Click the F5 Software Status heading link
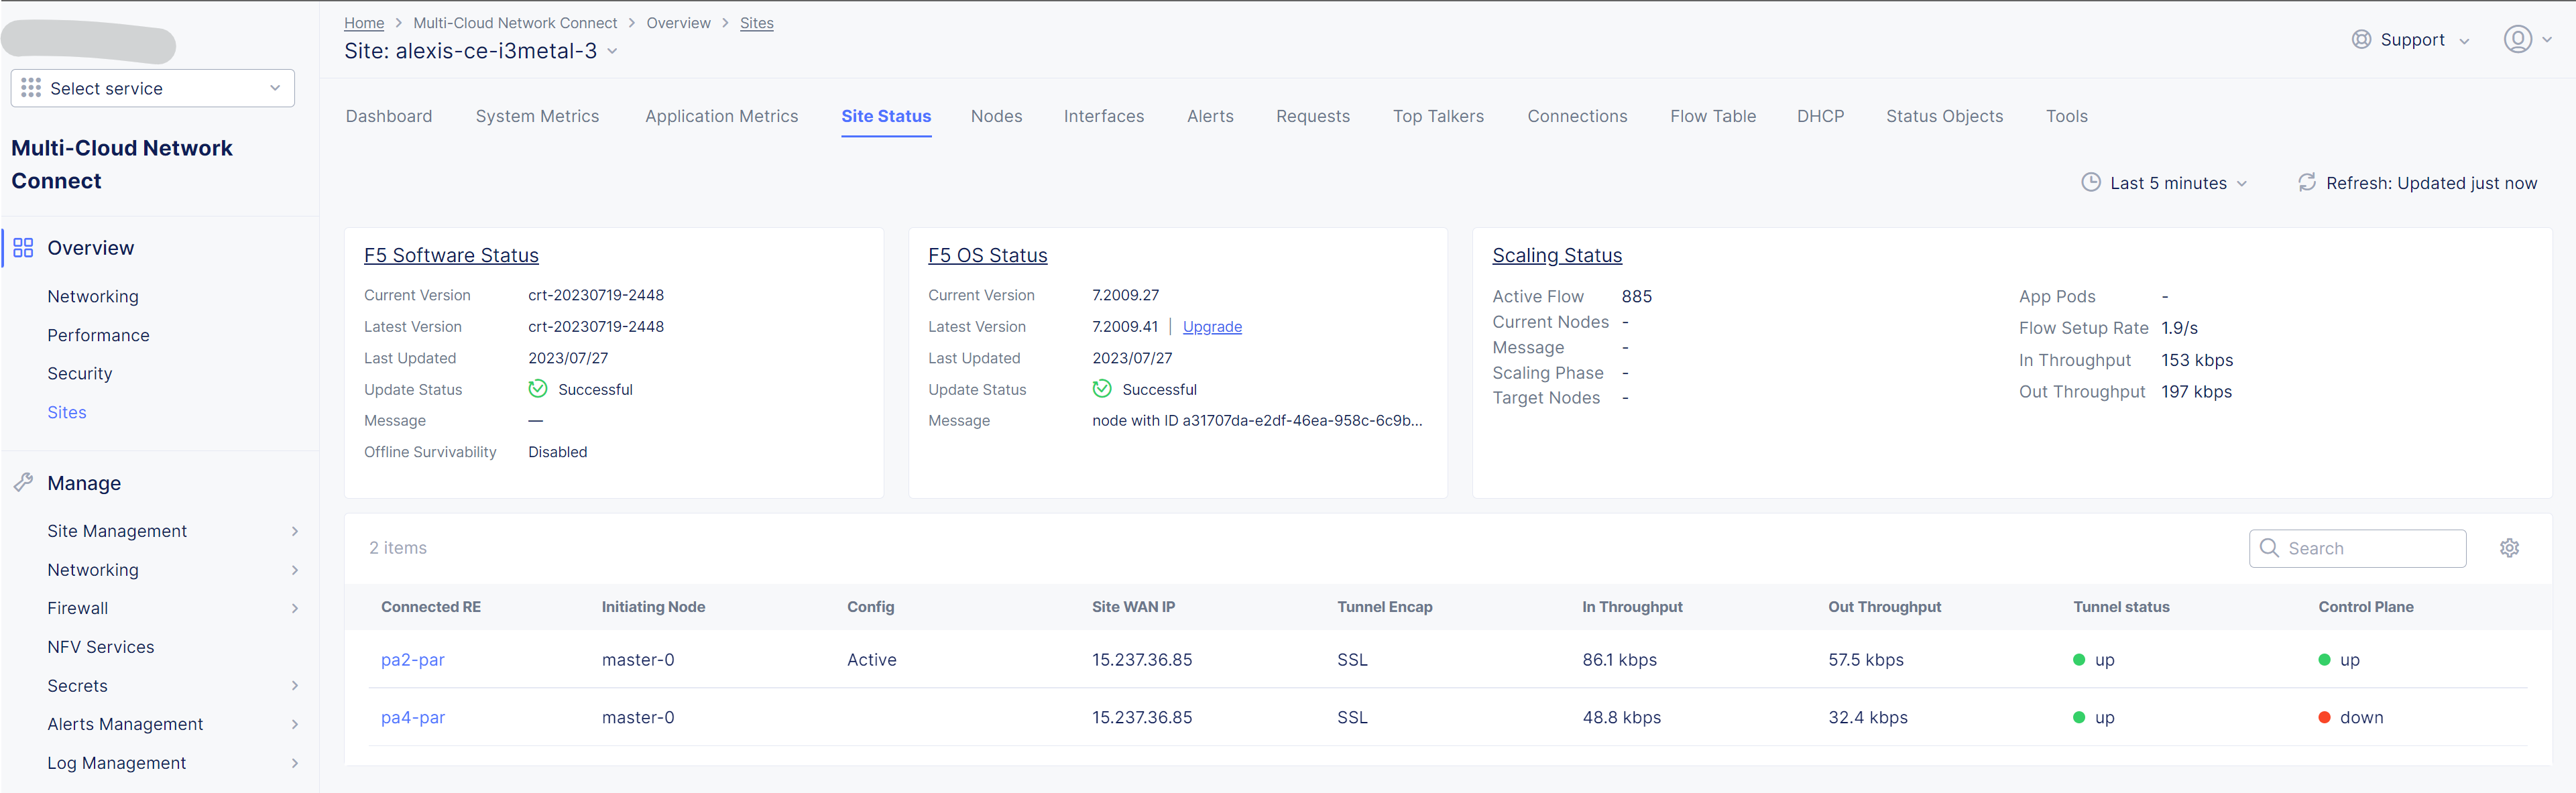 (x=451, y=255)
